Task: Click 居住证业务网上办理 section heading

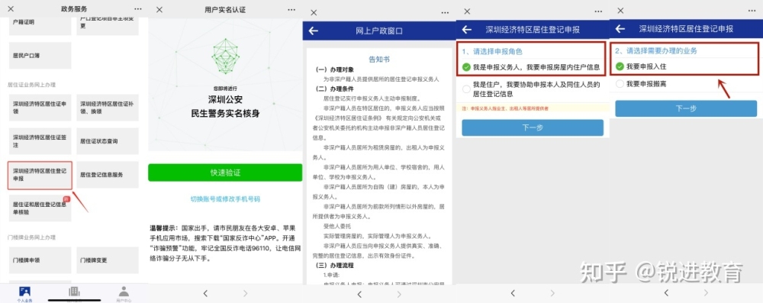Action: pos(31,84)
